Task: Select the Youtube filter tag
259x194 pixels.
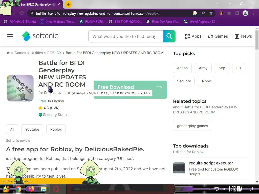Action: 32,129
